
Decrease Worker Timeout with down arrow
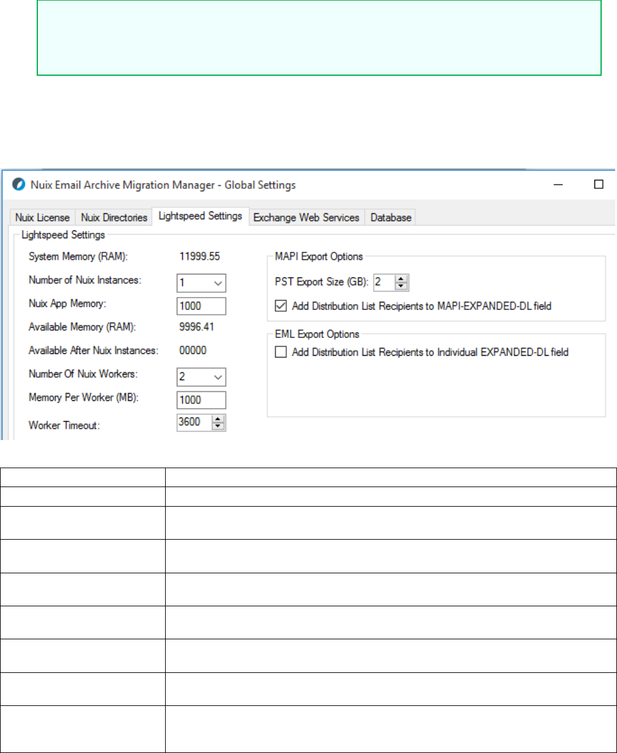219,426
